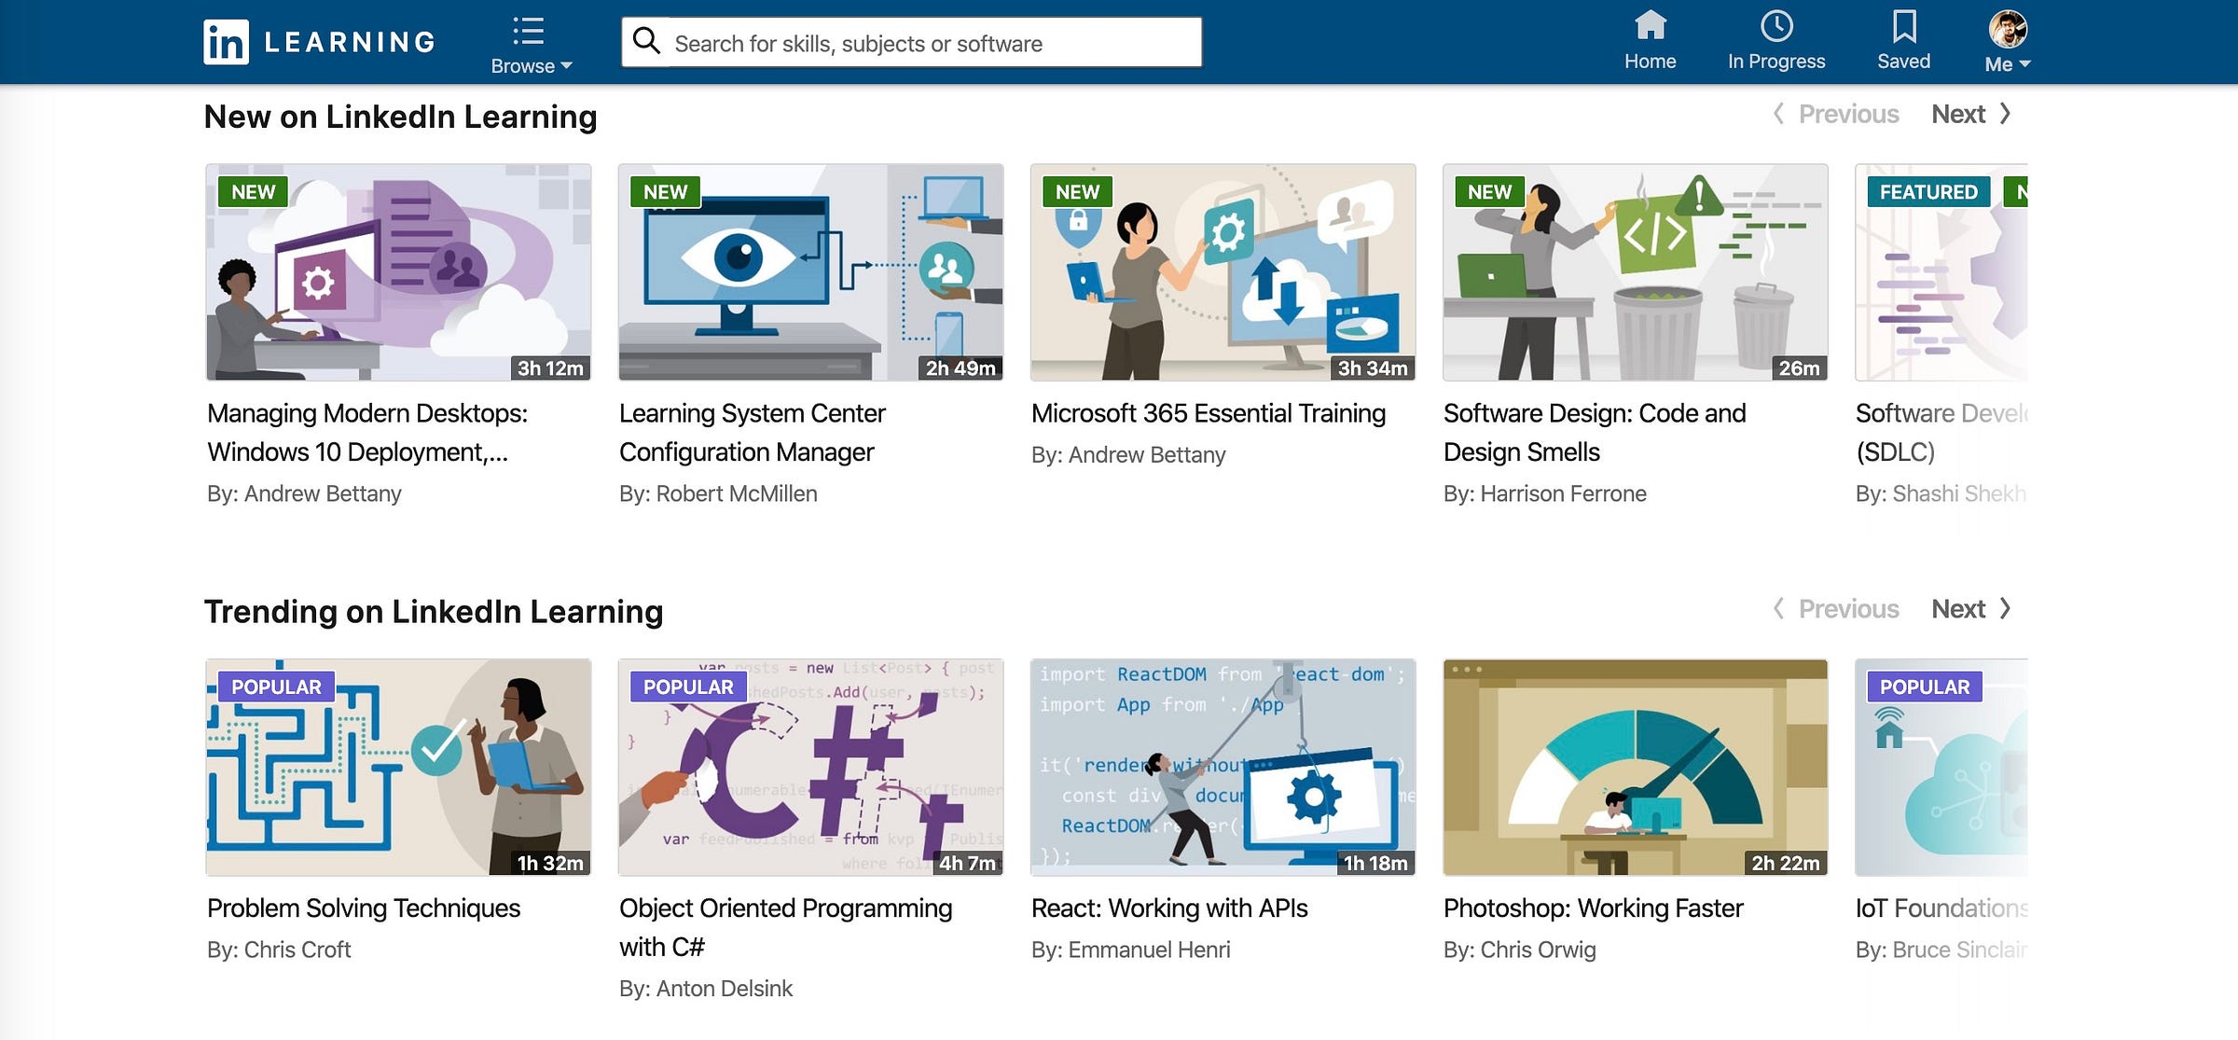2238x1040 pixels.
Task: Open Learning System Center course thumbnail
Action: click(810, 272)
